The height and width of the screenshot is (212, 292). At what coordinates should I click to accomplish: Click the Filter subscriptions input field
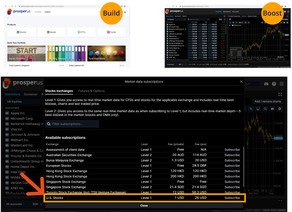[72, 124]
